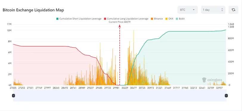The image size is (242, 111).
Task: Click the 31469 x-axis label
Action: (168, 87)
